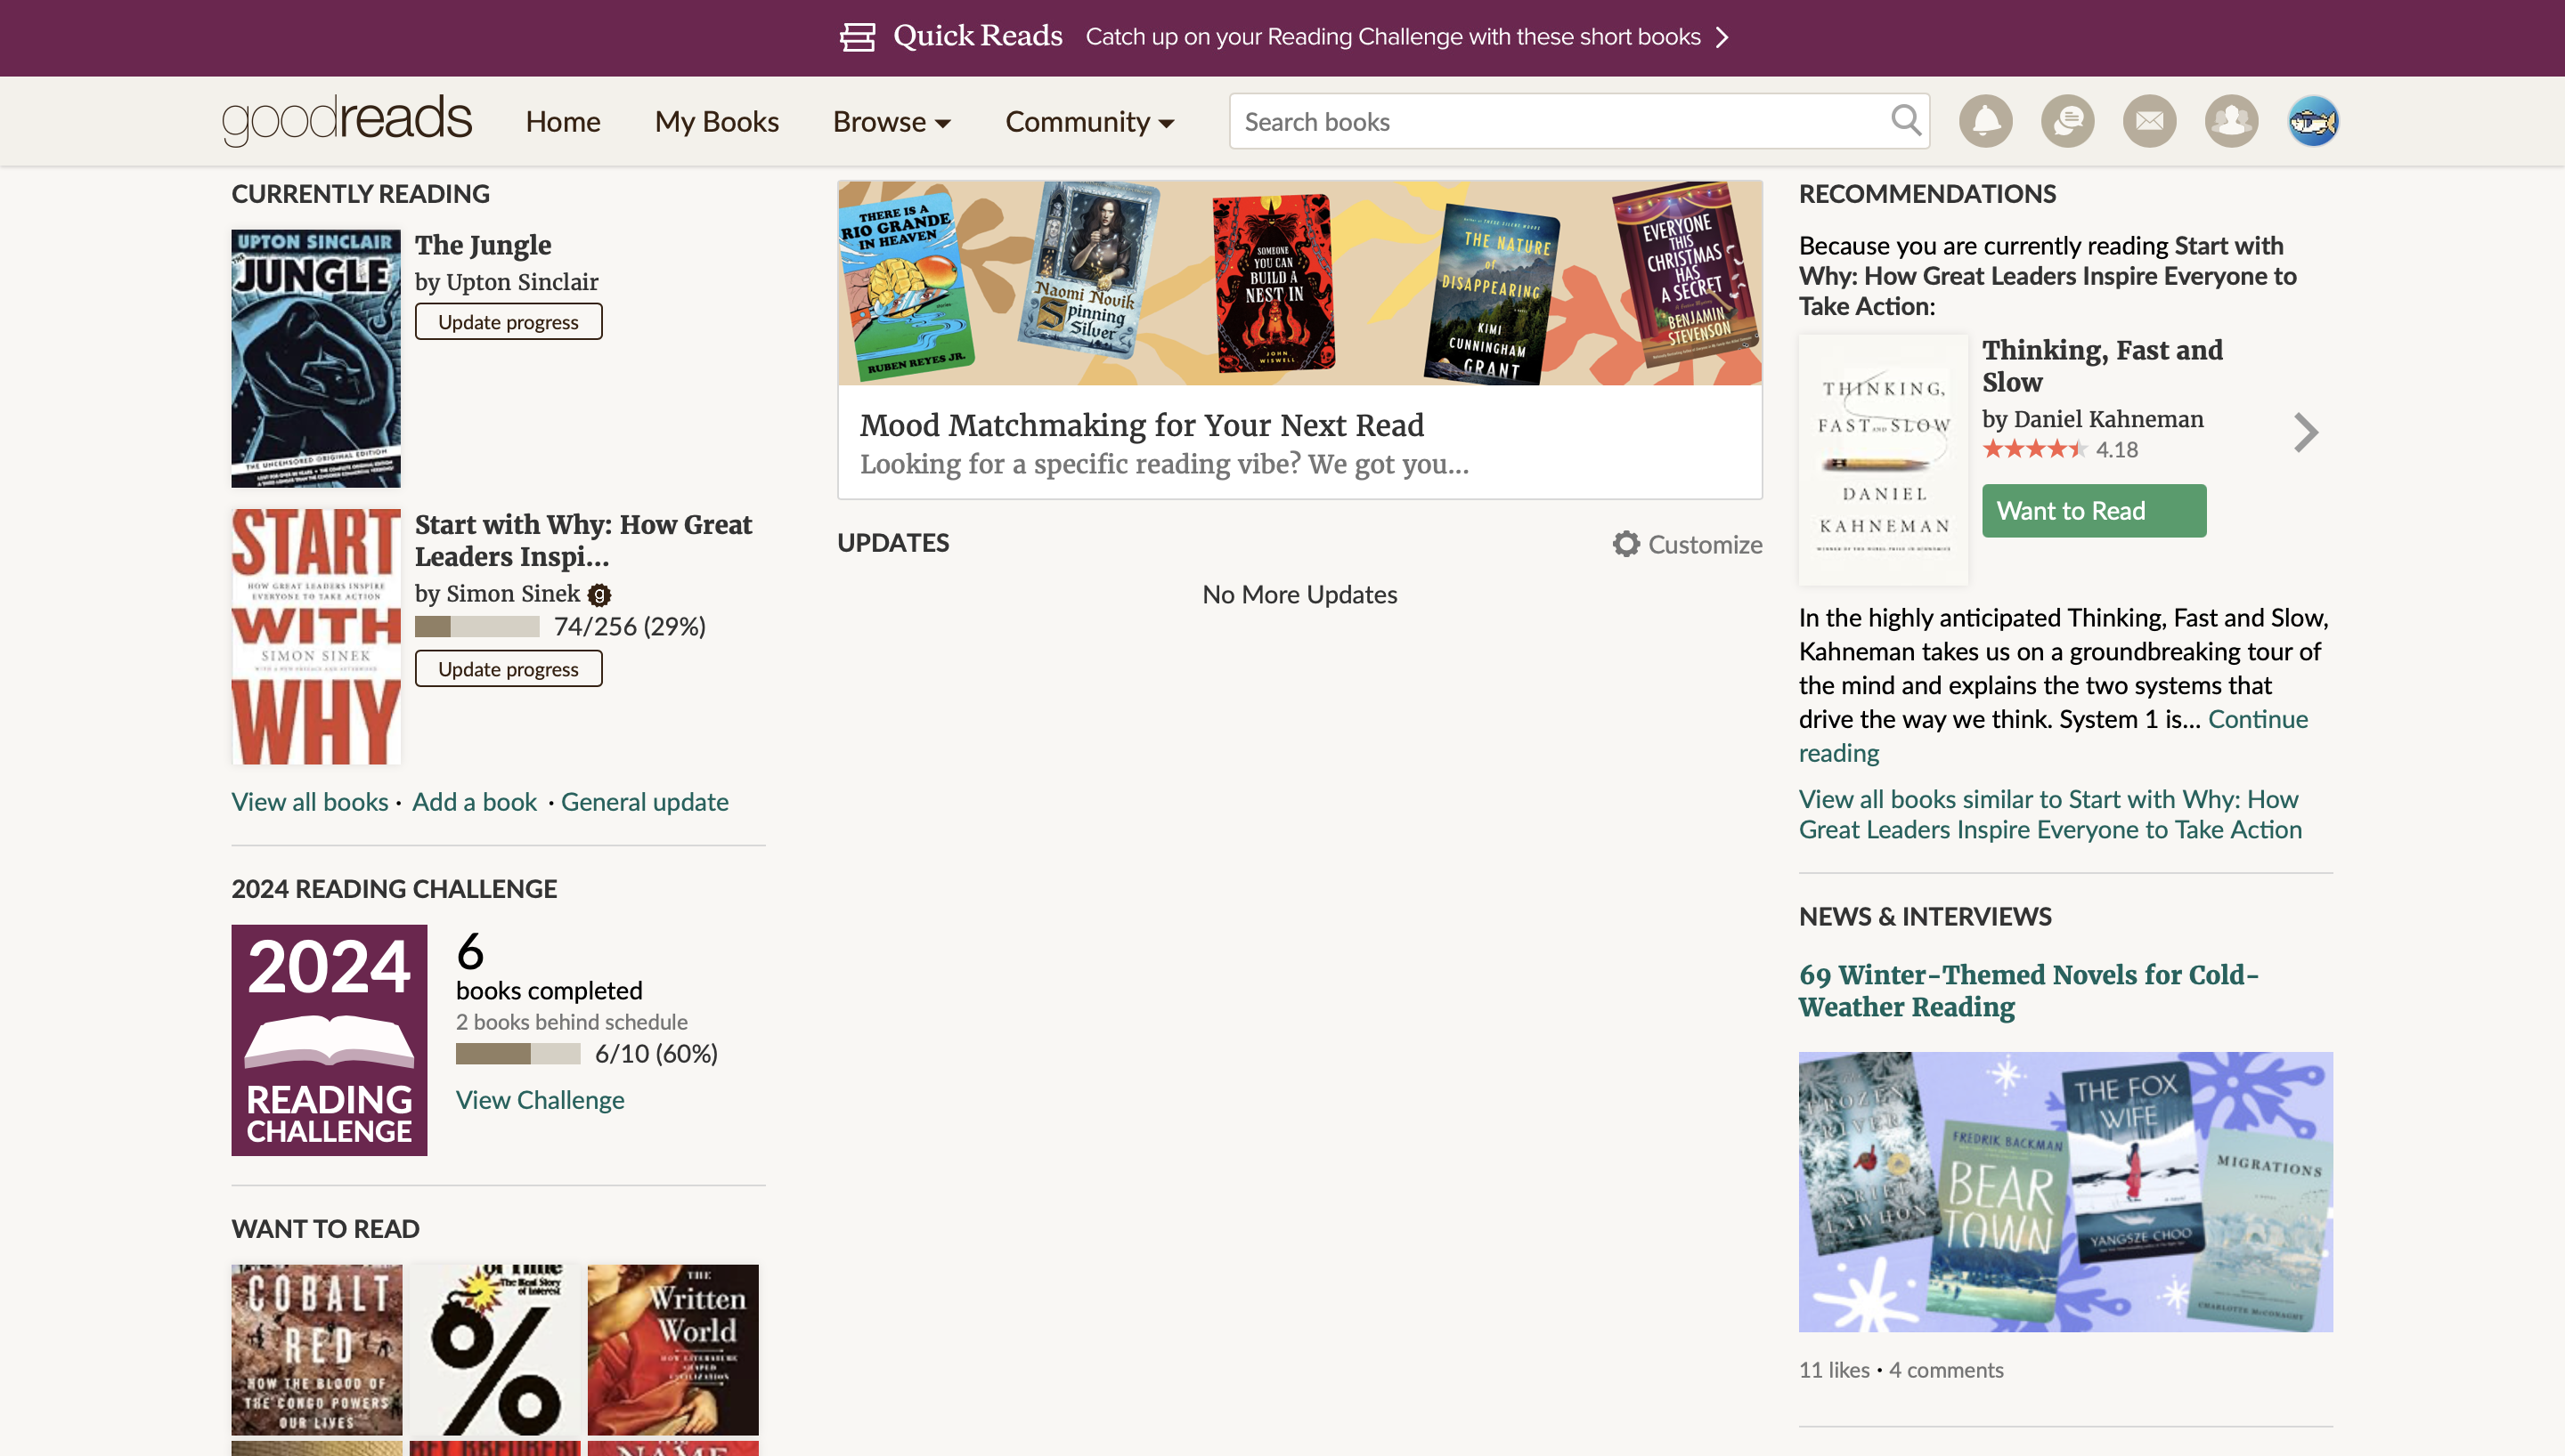Click the search magnifying glass icon
Viewport: 2565px width, 1456px height.
click(x=1906, y=121)
